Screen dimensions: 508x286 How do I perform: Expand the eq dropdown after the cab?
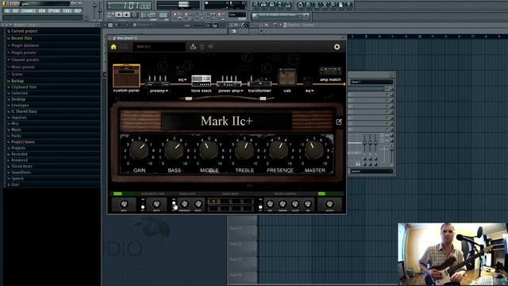(x=312, y=91)
